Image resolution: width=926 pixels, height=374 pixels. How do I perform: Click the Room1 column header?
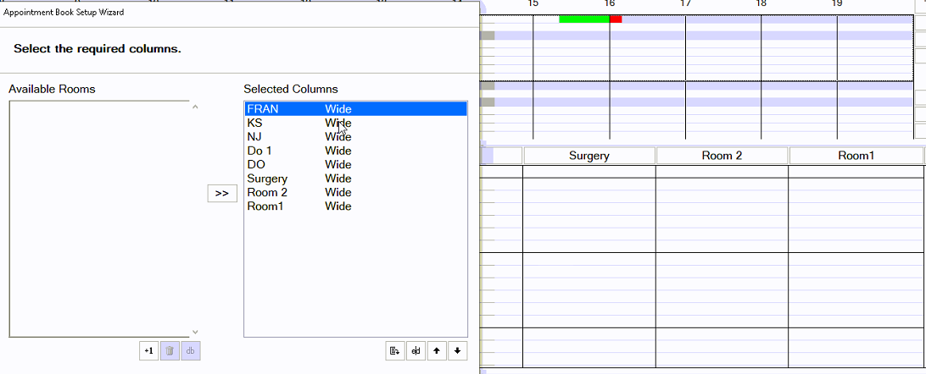click(x=855, y=156)
